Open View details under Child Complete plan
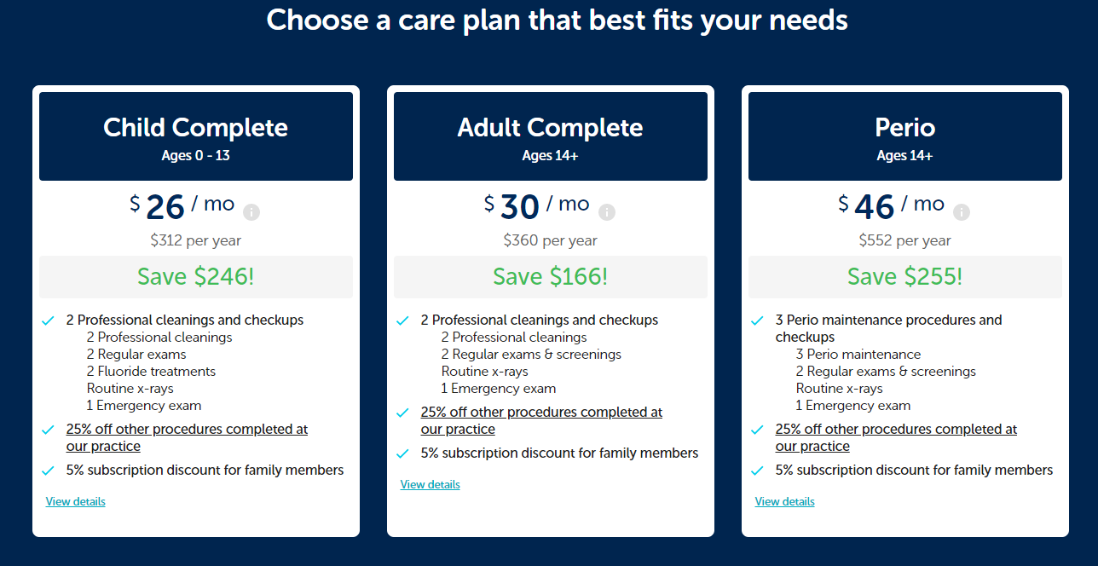Screen dimensions: 1098x566 click(76, 501)
